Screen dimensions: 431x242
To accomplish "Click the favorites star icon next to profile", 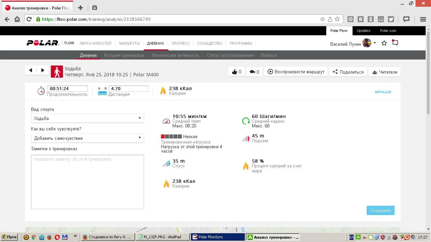I will pos(384,43).
